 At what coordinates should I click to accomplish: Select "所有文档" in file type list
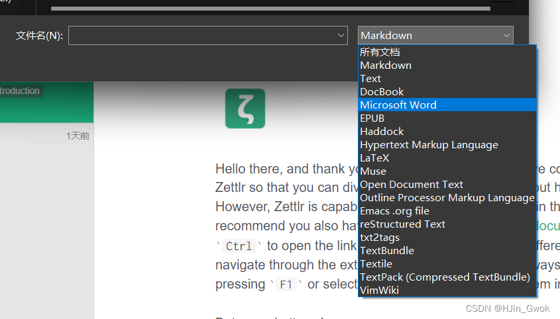click(447, 52)
